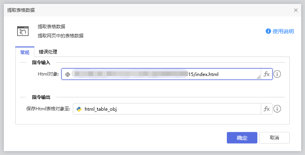Click info icon beside html_table_obj output field
Image resolution: width=305 pixels, height=155 pixels.
pyautogui.click(x=278, y=109)
